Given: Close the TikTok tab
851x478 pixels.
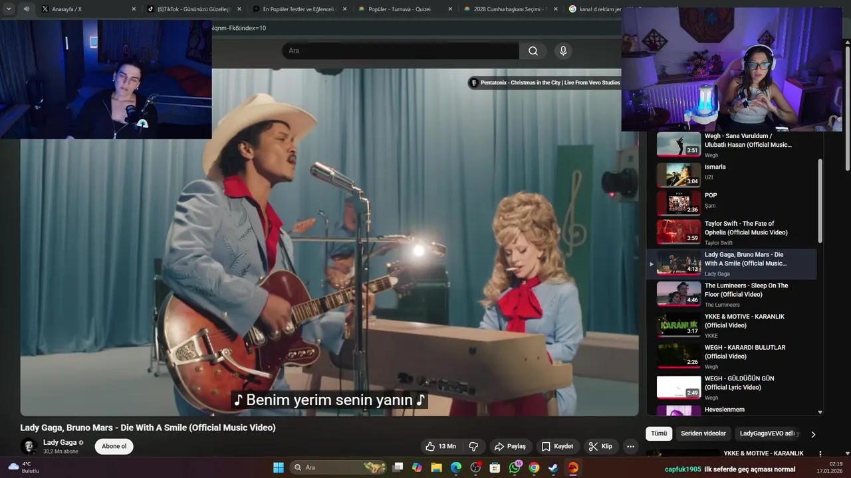Looking at the screenshot, I should pyautogui.click(x=239, y=9).
